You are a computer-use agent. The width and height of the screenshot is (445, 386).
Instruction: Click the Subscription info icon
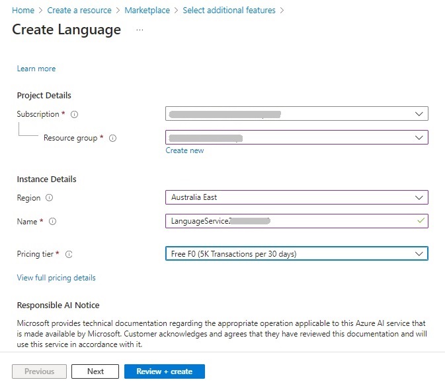pyautogui.click(x=74, y=114)
